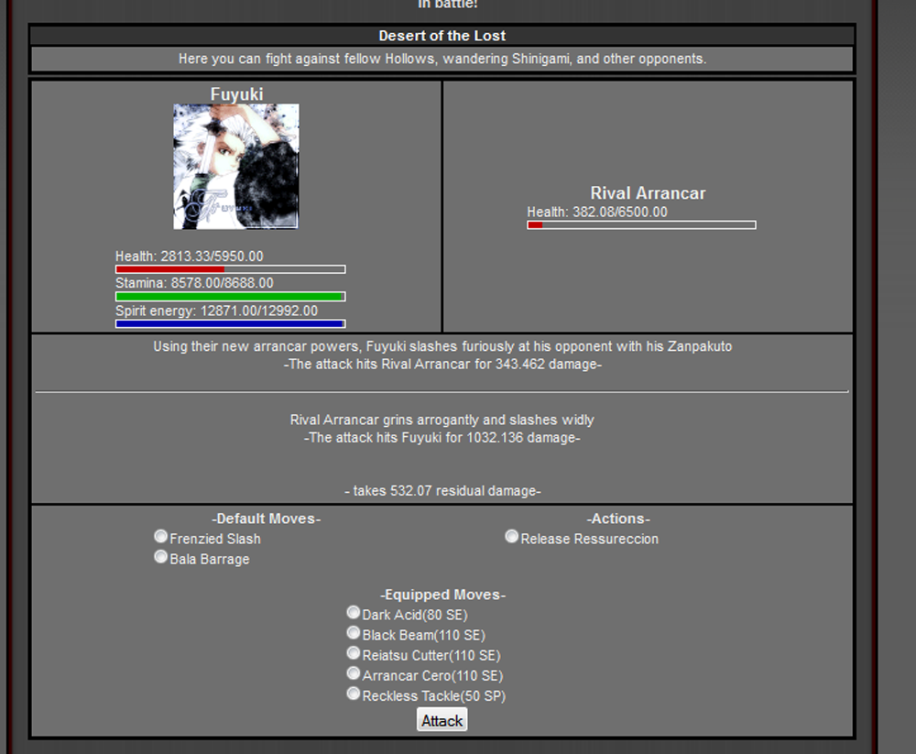This screenshot has height=754, width=916.
Task: Click the area description about fellow Hollows
Action: (442, 59)
